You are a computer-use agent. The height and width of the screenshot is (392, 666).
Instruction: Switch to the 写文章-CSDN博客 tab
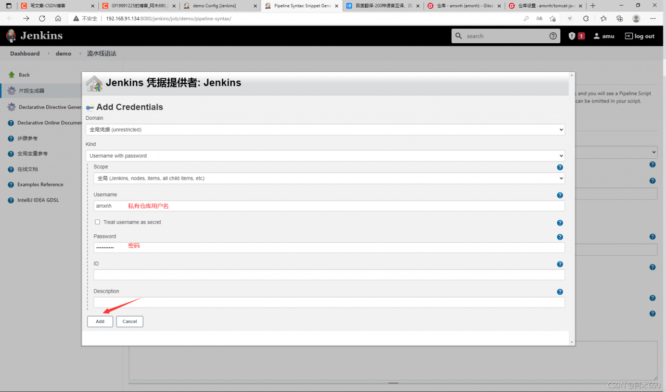click(x=58, y=6)
